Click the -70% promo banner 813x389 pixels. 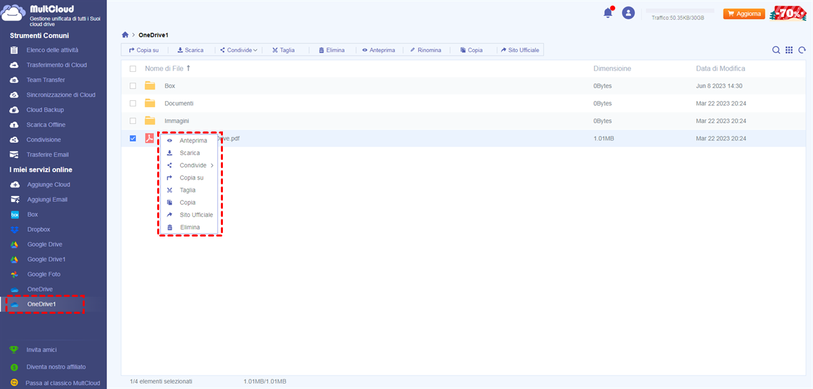coord(788,13)
